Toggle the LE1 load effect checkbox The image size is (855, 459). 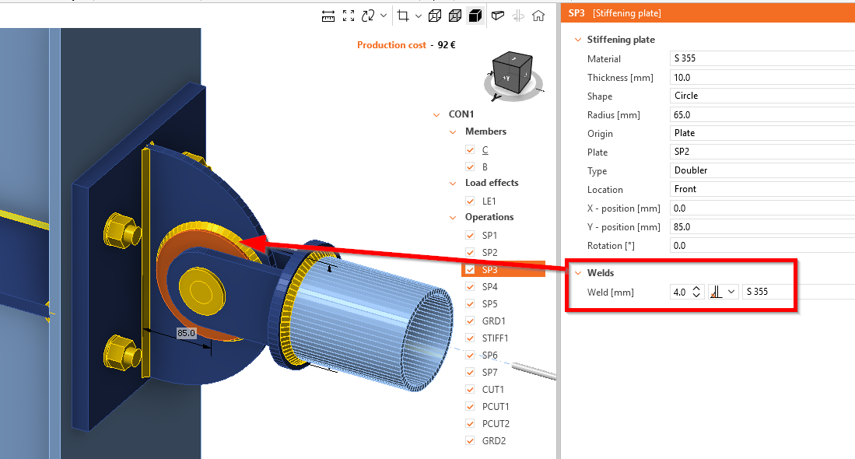(470, 201)
